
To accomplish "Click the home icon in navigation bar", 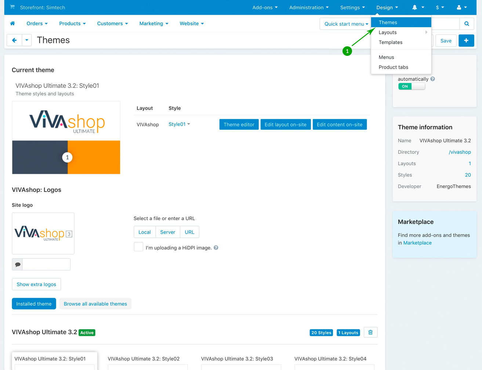I will tap(12, 24).
